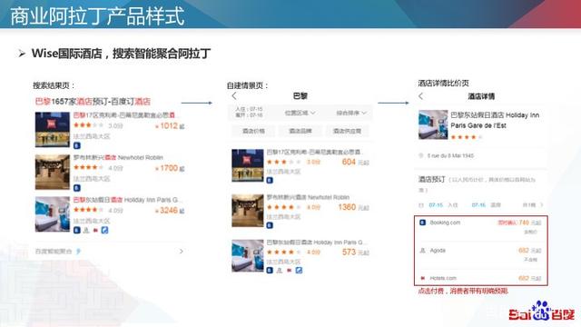Screen dimensions: 581x327
Task: Expand the 百度智能聚合 footer chevron
Action: point(182,252)
